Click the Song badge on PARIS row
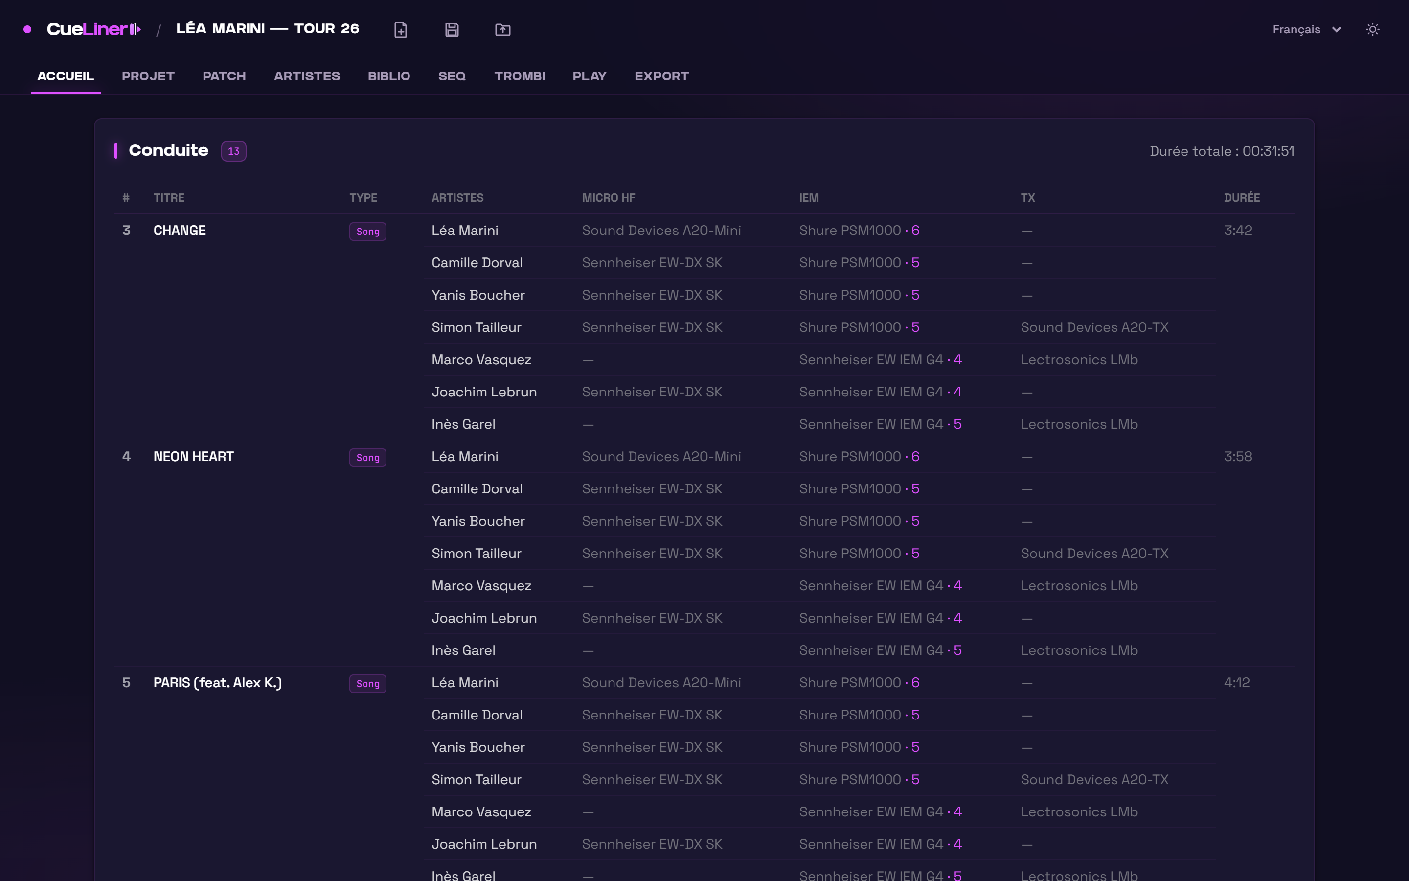 (368, 683)
